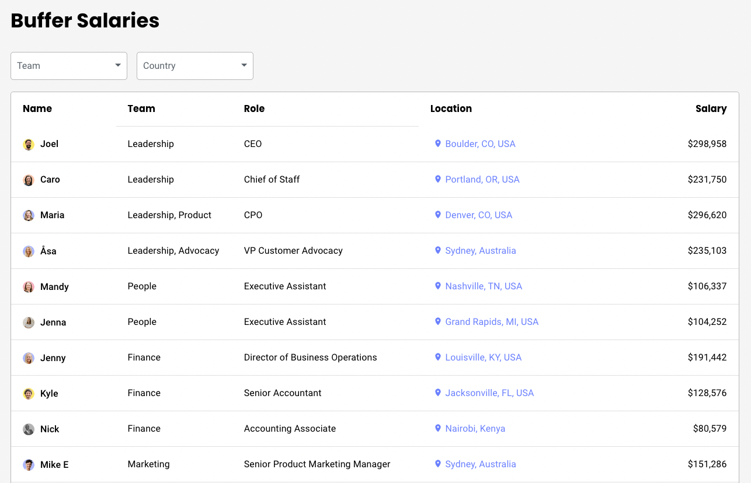Click the map pin next to Louisville
Screen dimensions: 751x483
(x=438, y=357)
